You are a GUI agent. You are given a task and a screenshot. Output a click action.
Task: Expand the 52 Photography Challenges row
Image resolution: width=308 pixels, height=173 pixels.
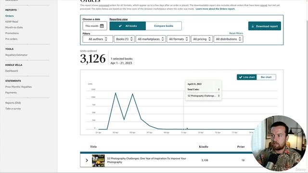tap(87, 161)
